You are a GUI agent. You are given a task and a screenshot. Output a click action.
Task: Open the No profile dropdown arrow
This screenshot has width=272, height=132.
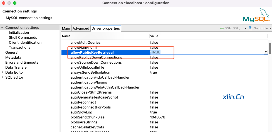pos(270,29)
